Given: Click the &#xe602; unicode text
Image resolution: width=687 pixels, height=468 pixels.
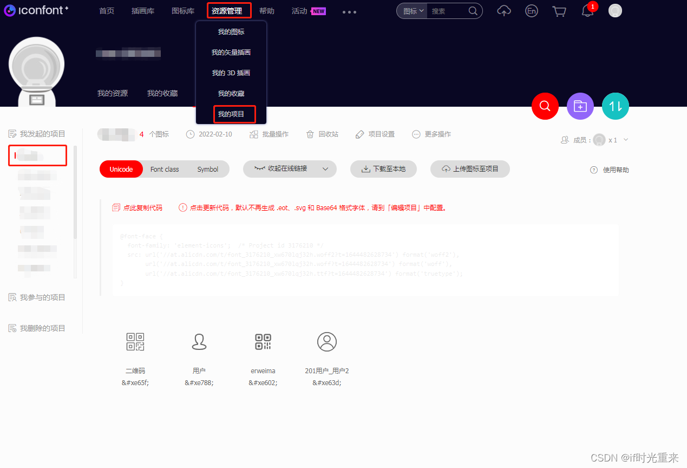Looking at the screenshot, I should point(263,382).
